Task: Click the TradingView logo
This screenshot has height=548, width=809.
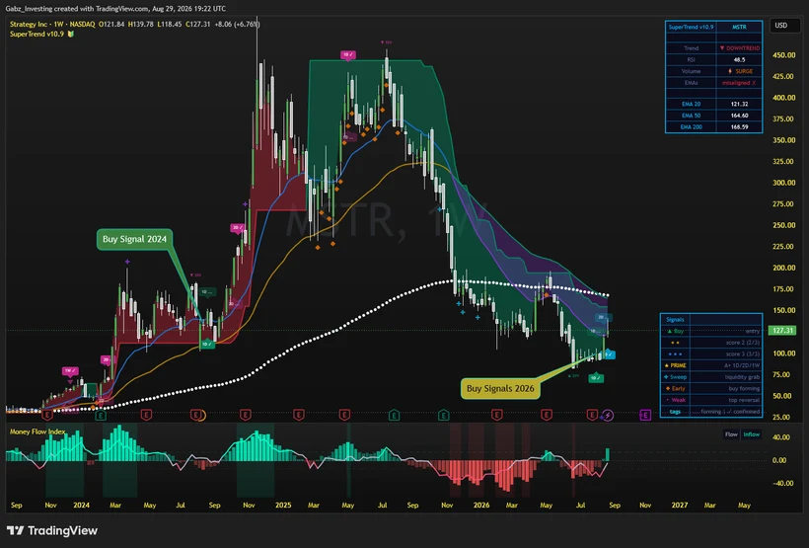Action: [52, 530]
